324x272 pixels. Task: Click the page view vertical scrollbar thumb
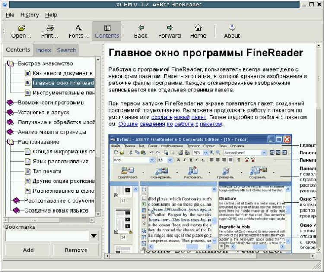coord(318,78)
